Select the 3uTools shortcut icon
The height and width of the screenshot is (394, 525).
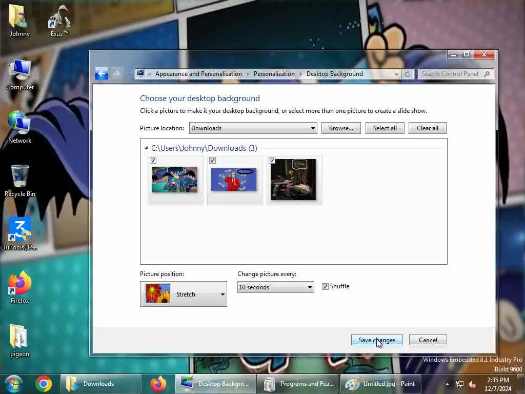point(20,234)
